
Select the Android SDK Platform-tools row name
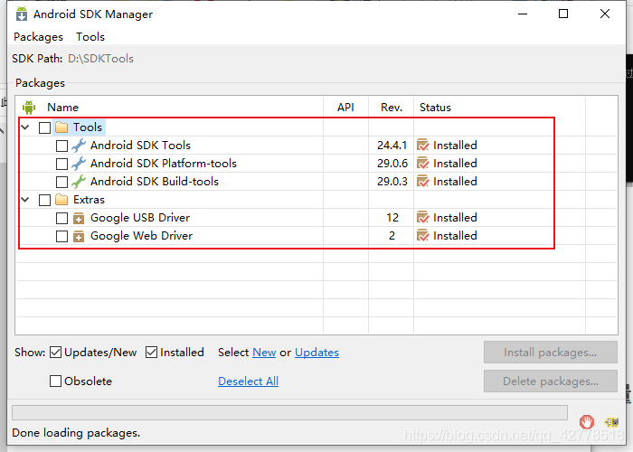(x=164, y=164)
